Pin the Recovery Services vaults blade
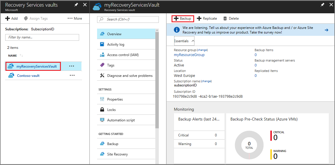This screenshot has height=165, width=335. tap(76, 5)
